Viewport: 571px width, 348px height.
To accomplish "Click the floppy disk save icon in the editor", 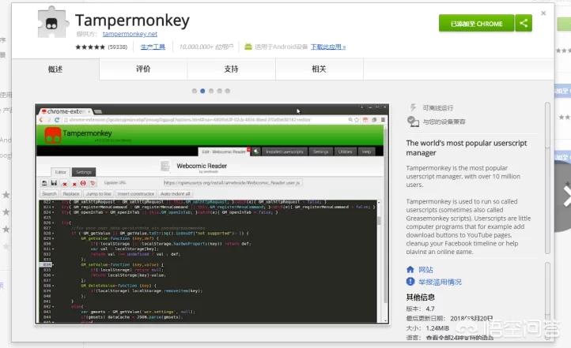I will coord(54,183).
